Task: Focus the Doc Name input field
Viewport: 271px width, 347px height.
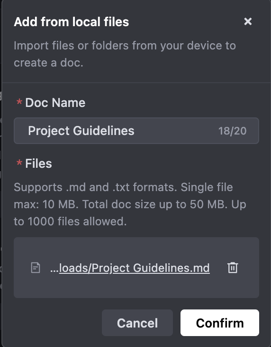Action: coord(136,131)
